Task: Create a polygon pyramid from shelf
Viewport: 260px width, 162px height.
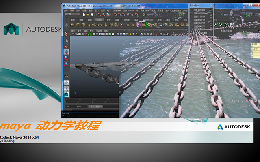Action: (106, 25)
